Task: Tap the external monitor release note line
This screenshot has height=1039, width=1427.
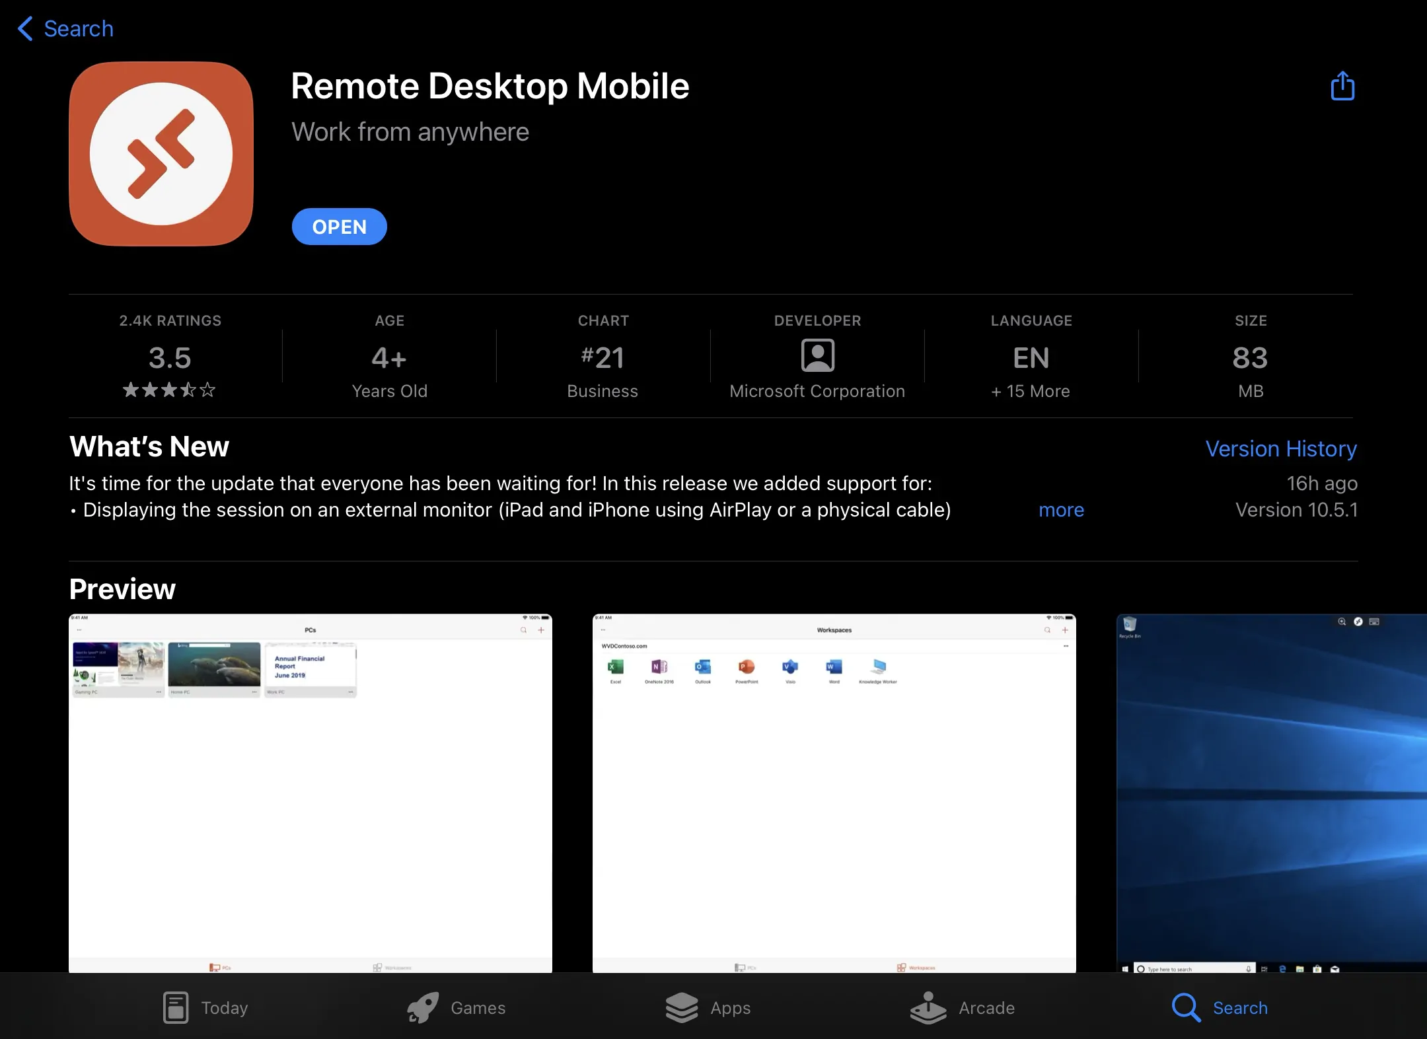Action: 510,510
